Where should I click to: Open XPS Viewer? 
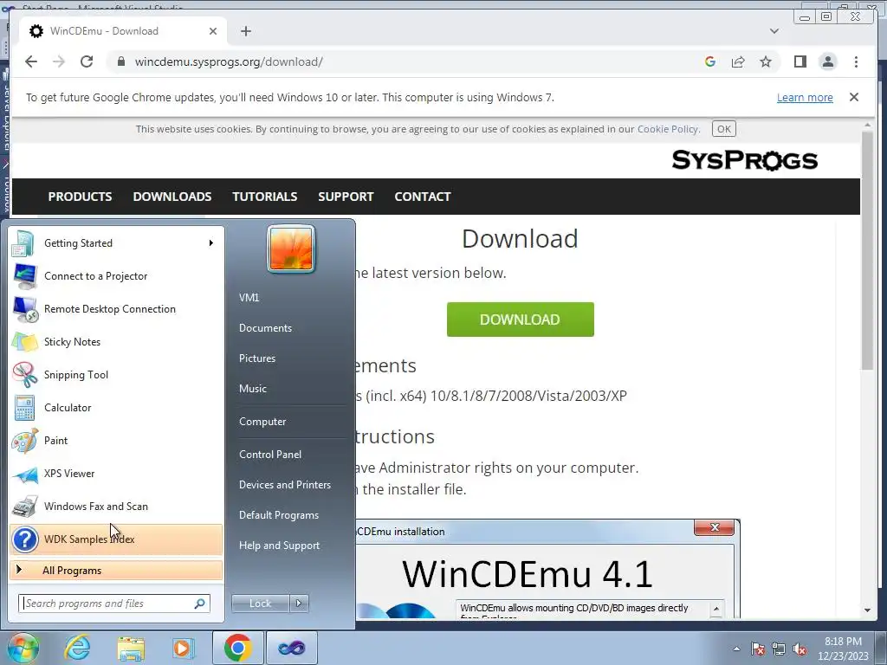pos(116,474)
